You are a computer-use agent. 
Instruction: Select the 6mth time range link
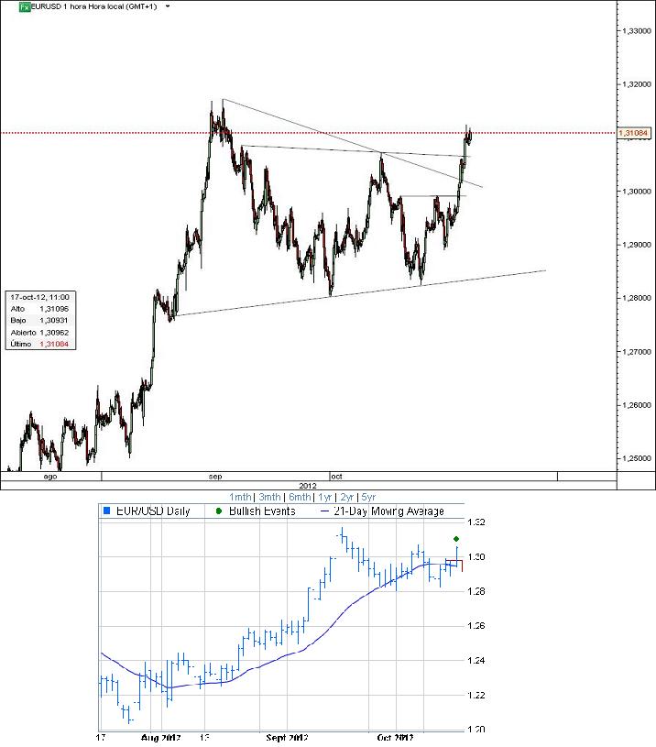[x=300, y=497]
